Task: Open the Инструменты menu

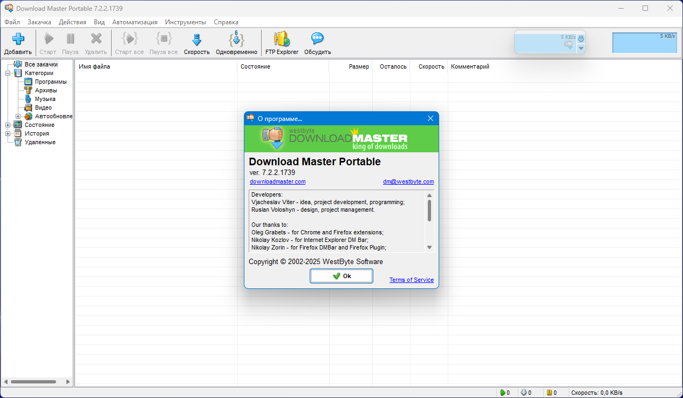Action: pyautogui.click(x=185, y=22)
